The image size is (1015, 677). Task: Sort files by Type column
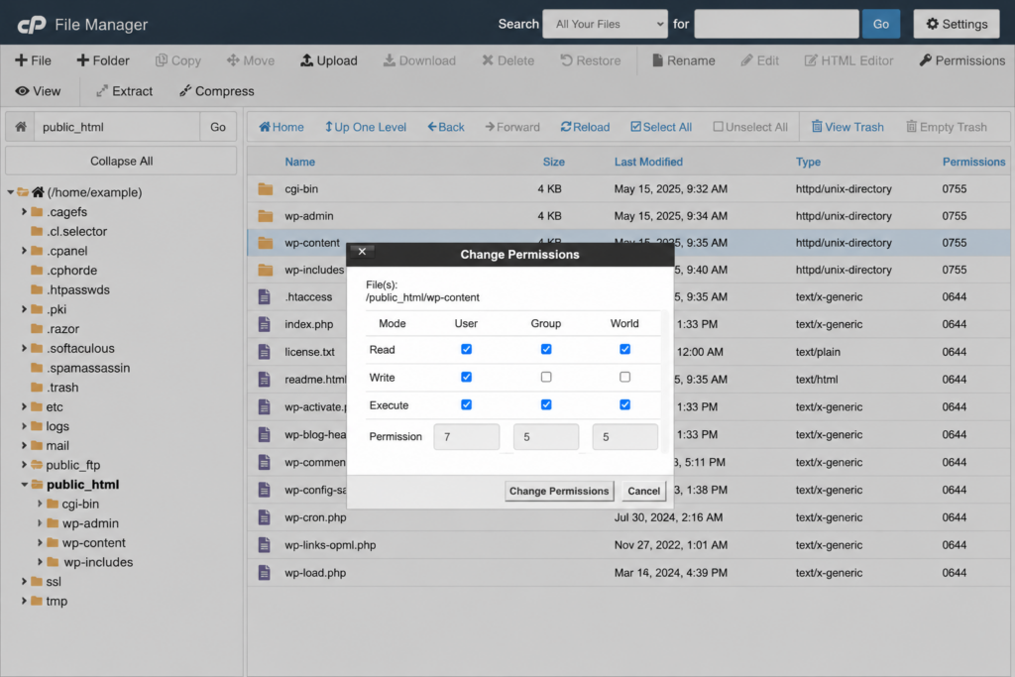click(x=808, y=162)
